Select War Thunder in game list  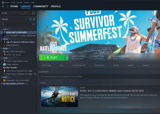tap(18, 68)
